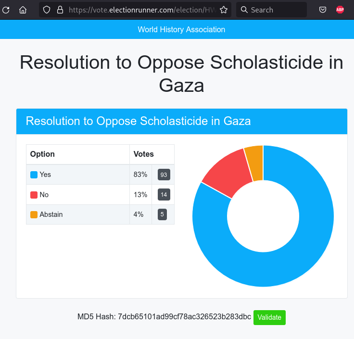This screenshot has height=339, width=354.
Task: Click the browser reload icon
Action: [6, 10]
